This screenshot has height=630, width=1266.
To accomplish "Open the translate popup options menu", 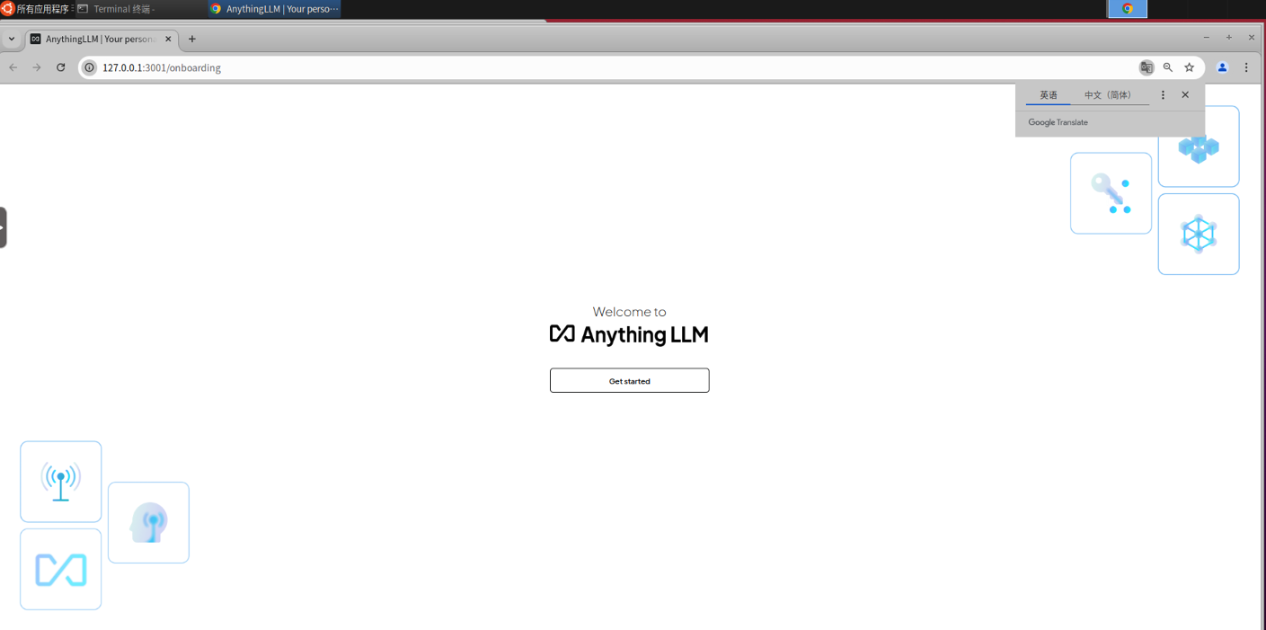I will 1163,94.
